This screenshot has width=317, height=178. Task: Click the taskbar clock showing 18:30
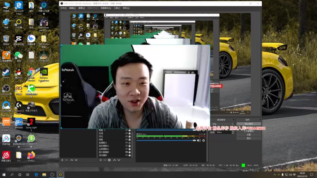click(302, 175)
